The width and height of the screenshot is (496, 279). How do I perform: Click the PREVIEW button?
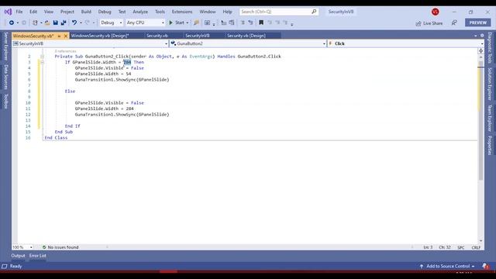point(477,22)
